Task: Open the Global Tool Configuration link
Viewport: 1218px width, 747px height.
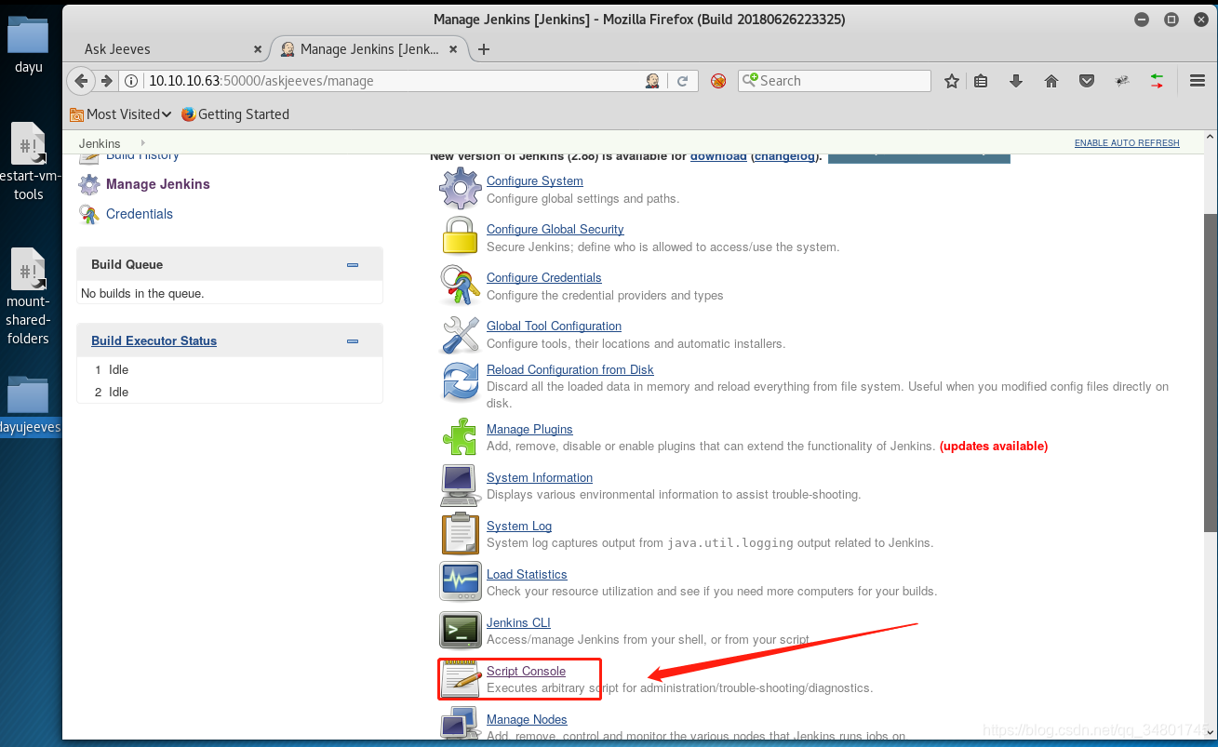Action: coord(555,327)
